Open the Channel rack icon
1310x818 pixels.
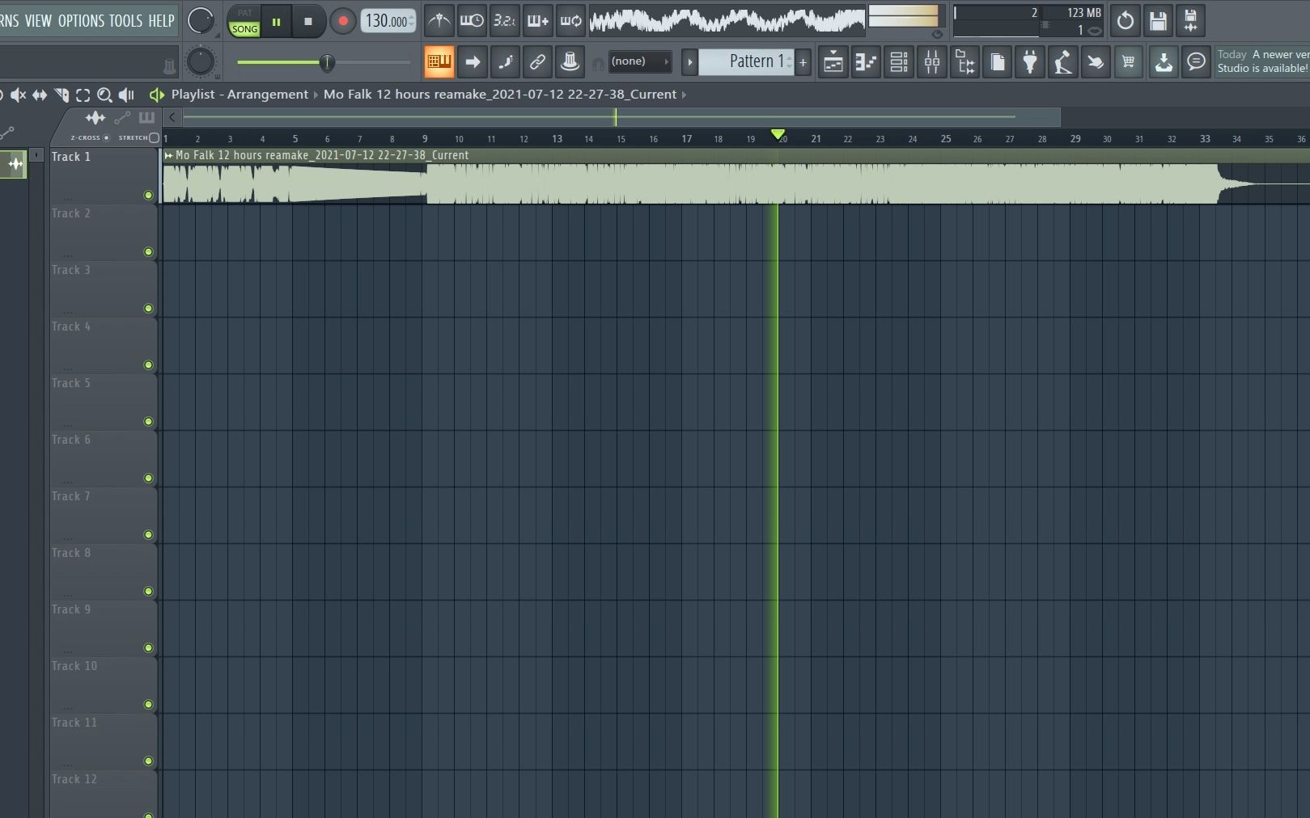pyautogui.click(x=899, y=62)
